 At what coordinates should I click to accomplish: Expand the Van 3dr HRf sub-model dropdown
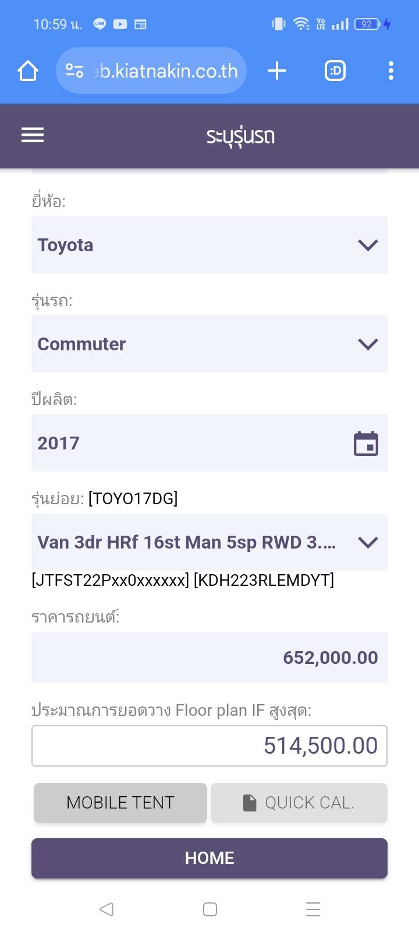click(x=210, y=542)
